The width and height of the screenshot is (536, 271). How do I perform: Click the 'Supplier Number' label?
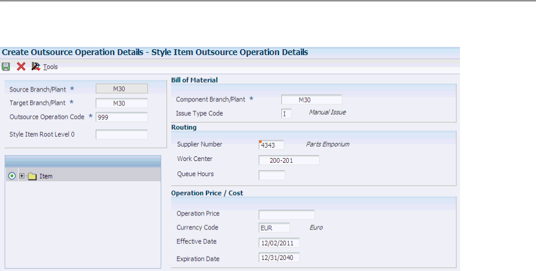(200, 144)
